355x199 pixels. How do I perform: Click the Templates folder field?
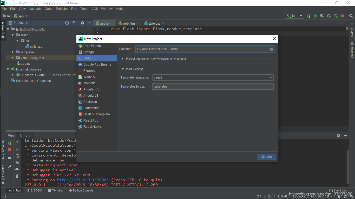pos(213,87)
